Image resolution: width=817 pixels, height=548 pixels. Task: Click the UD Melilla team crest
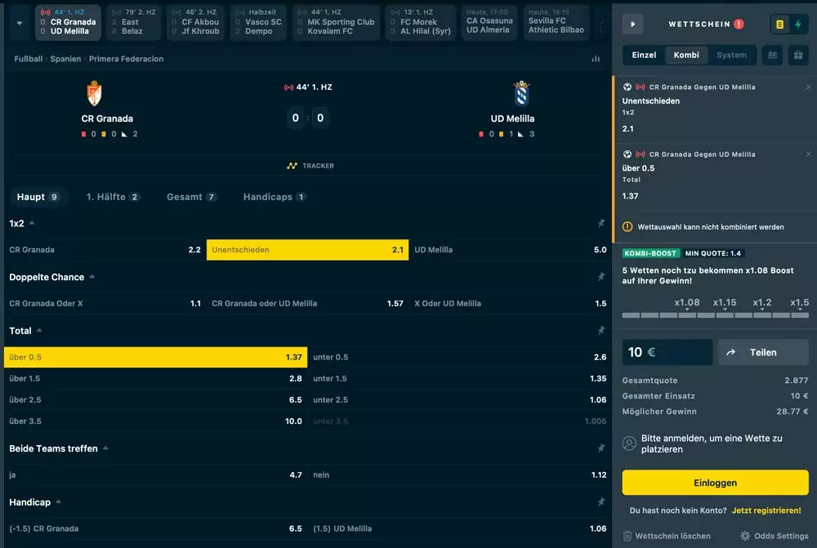click(521, 94)
